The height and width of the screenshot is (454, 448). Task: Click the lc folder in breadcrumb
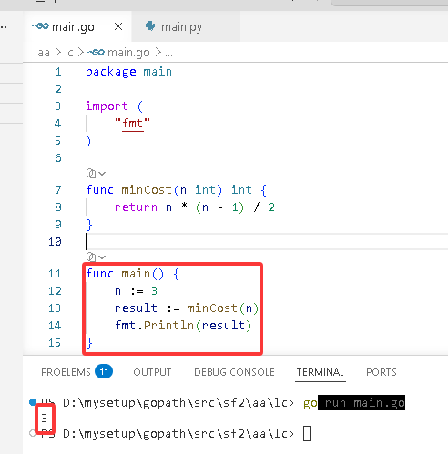coord(69,53)
